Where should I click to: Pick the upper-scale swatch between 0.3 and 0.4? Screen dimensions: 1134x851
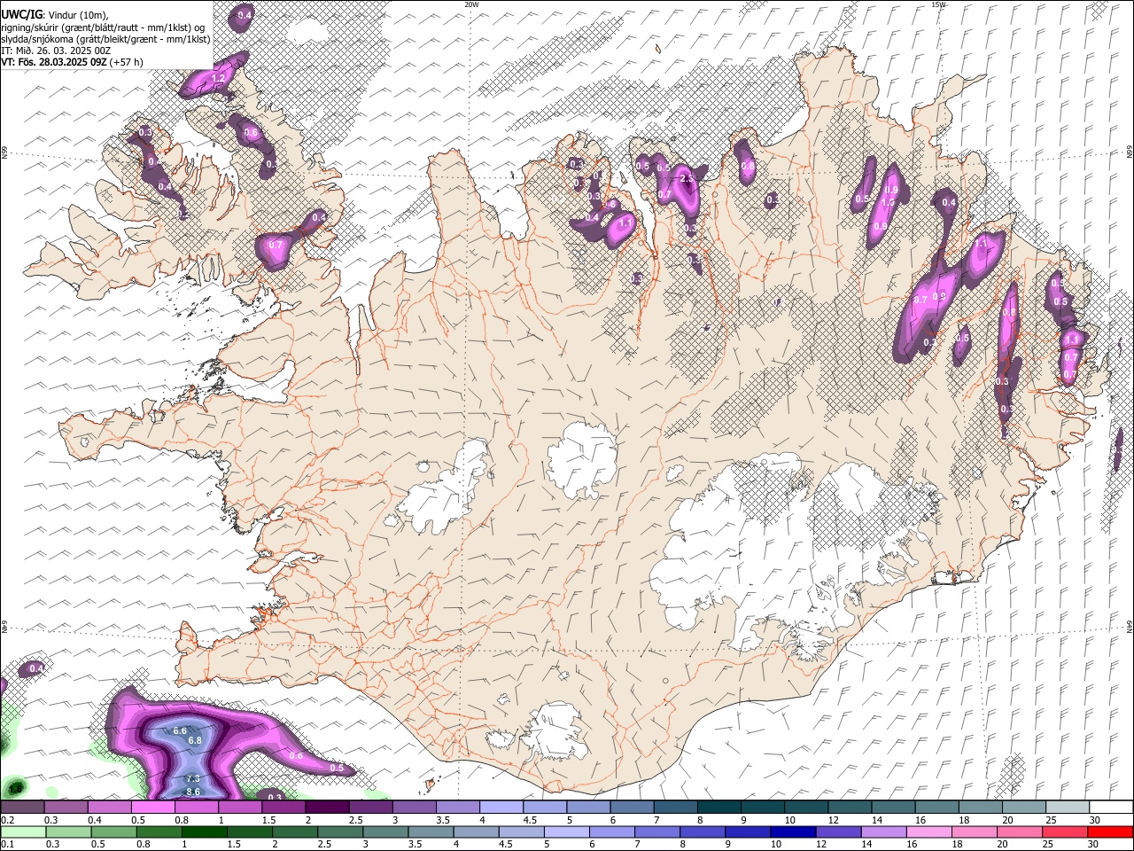point(66,807)
